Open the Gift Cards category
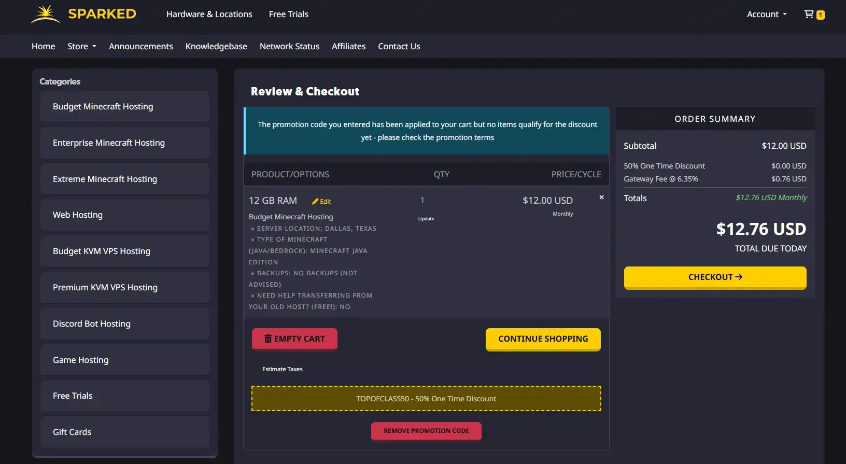This screenshot has width=846, height=464. (x=125, y=432)
